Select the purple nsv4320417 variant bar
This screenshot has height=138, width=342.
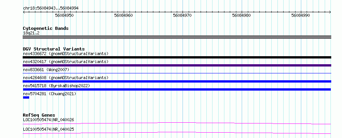coord(177,65)
